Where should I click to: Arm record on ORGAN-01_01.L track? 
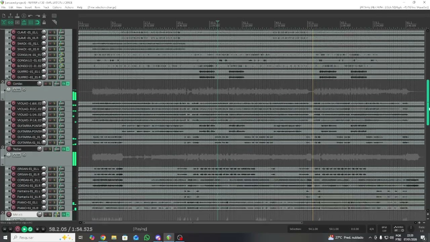tap(13, 169)
